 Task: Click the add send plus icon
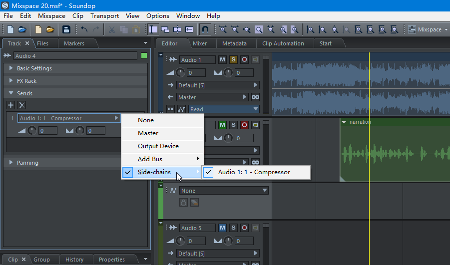pyautogui.click(x=10, y=105)
